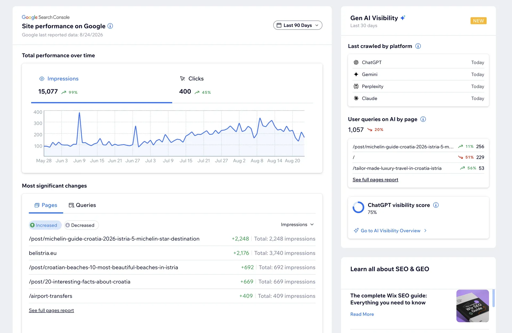This screenshot has height=333, width=512.
Task: Click the Queries tab search icon
Action: (x=71, y=205)
